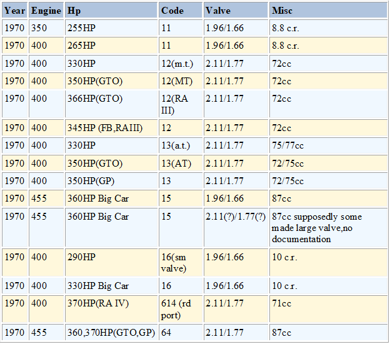Click the Year column header
The width and height of the screenshot is (390, 362).
click(14, 11)
